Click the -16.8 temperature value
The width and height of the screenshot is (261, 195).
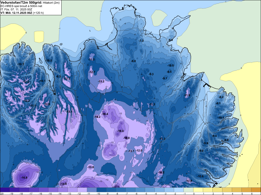[x=24, y=178]
